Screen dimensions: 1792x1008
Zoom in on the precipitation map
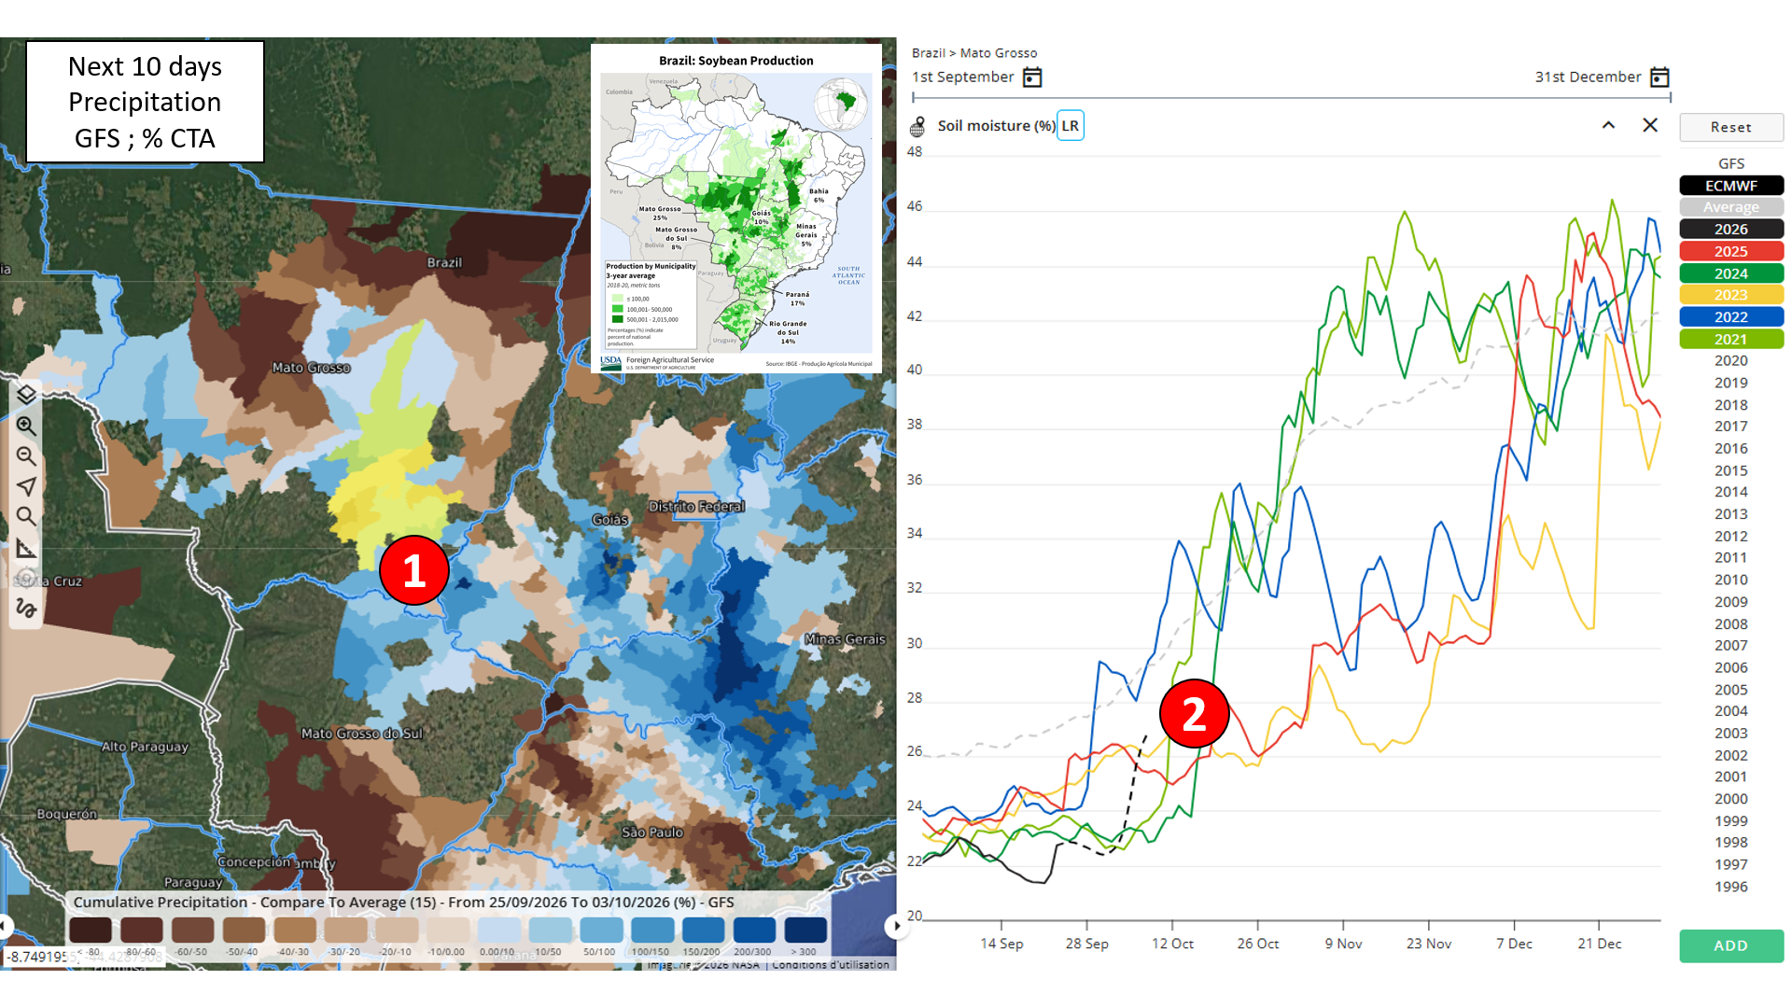coord(26,427)
